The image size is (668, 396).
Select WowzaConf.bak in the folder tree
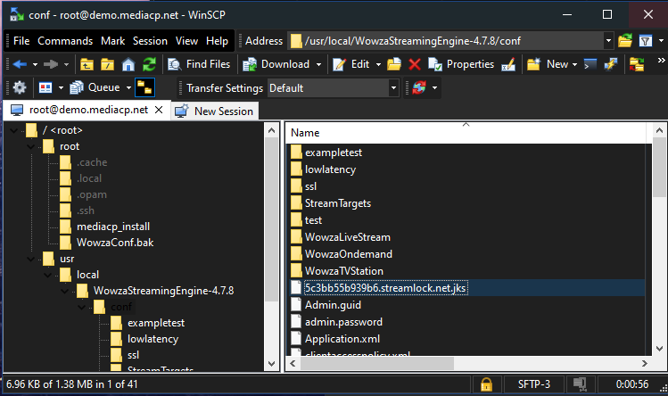[x=115, y=243]
